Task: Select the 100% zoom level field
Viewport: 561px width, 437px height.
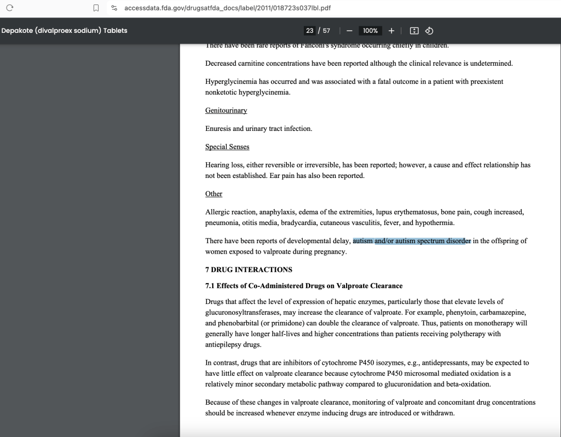Action: tap(370, 31)
